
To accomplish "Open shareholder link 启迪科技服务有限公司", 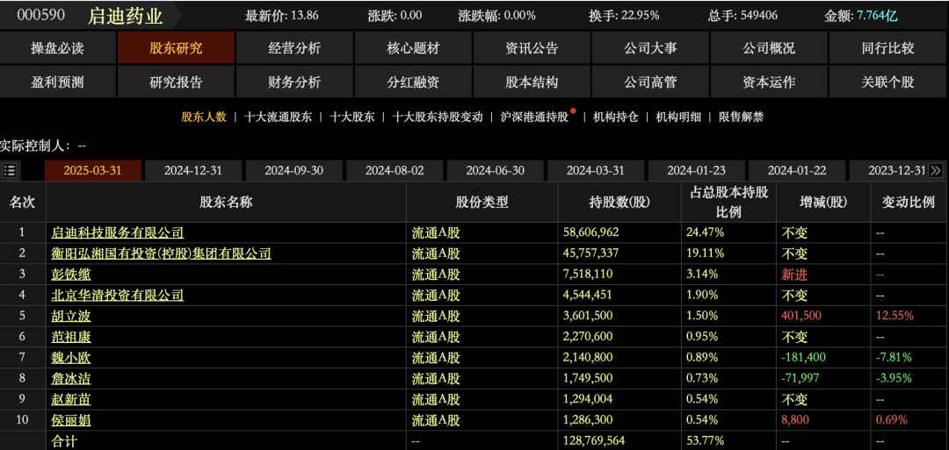I will coord(118,232).
